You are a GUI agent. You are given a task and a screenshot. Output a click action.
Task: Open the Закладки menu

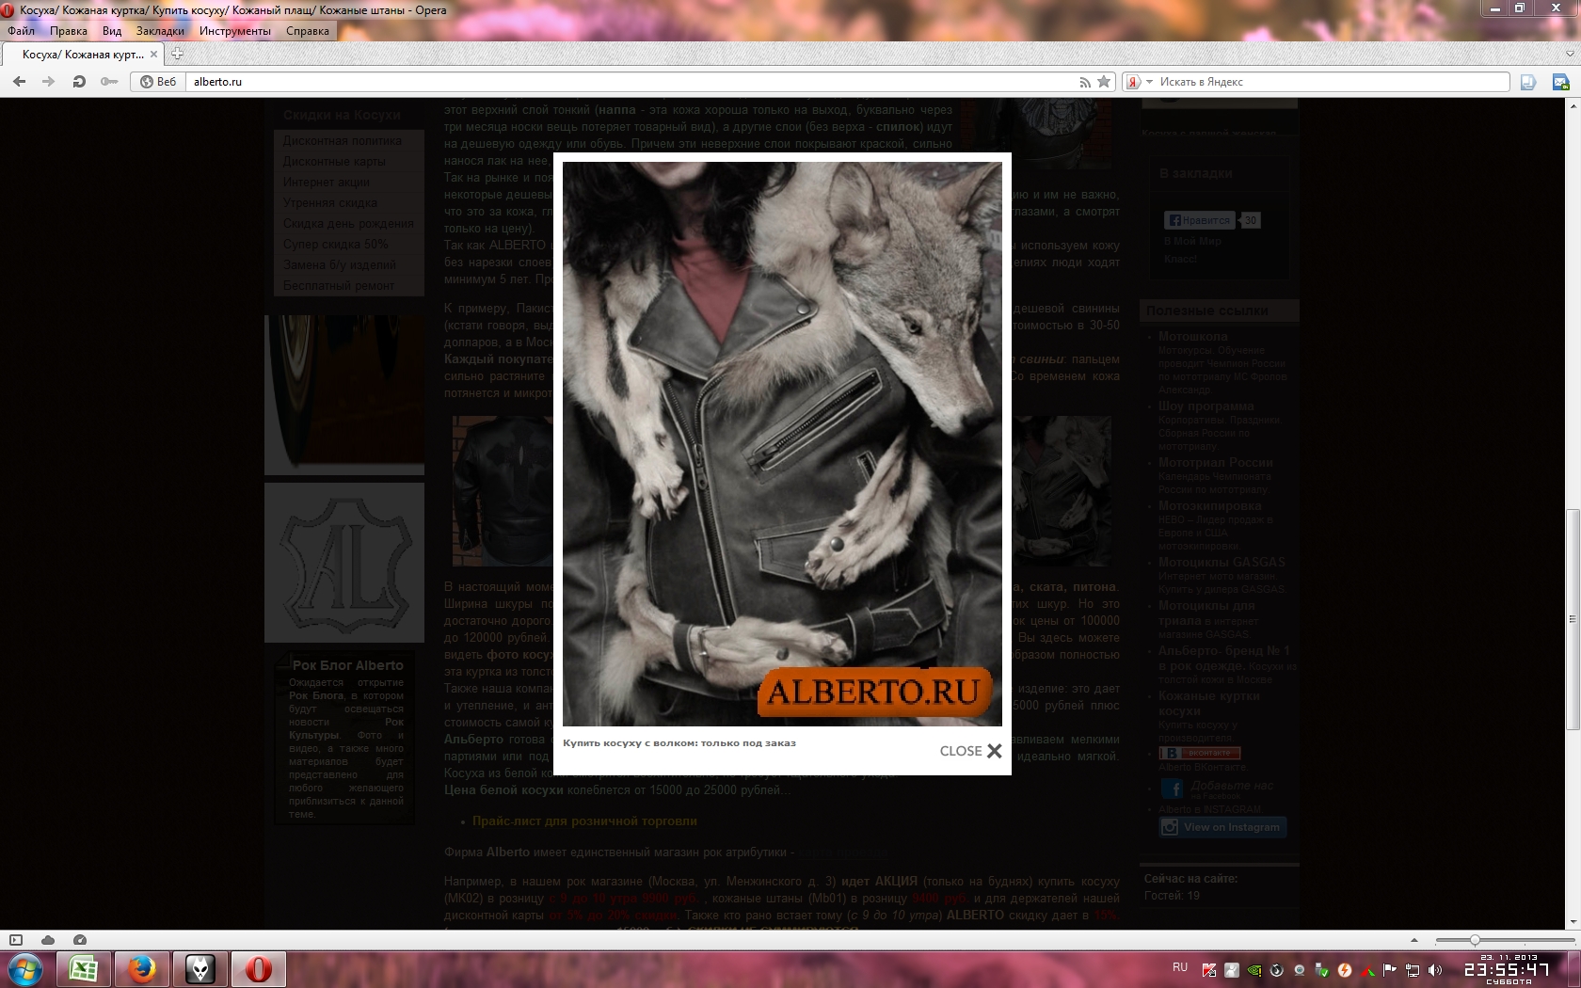(x=160, y=31)
